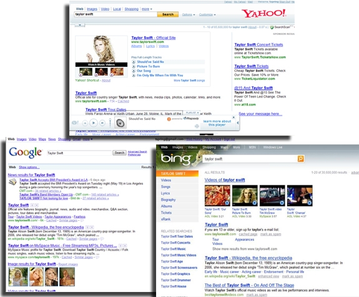Open last Google image result thumbnail
Viewport: 359px width, 297px height.
pyautogui.click(x=67, y=277)
